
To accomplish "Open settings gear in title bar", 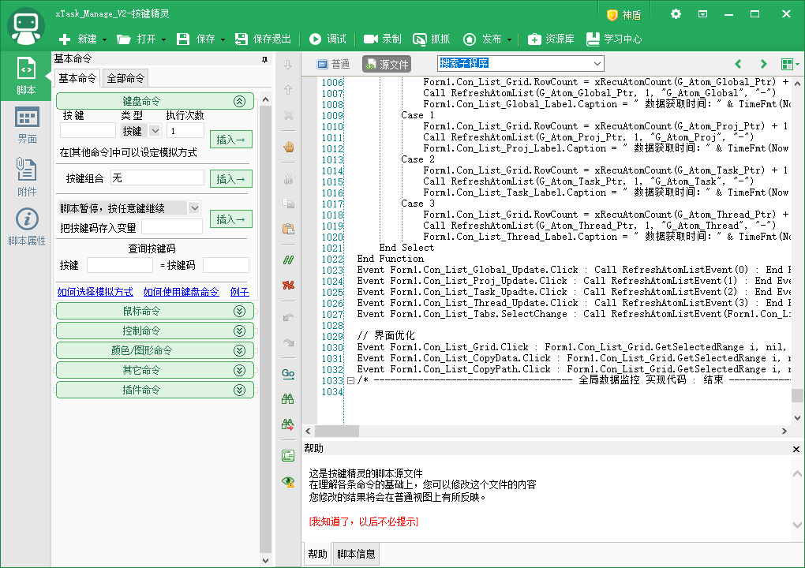I will (676, 14).
